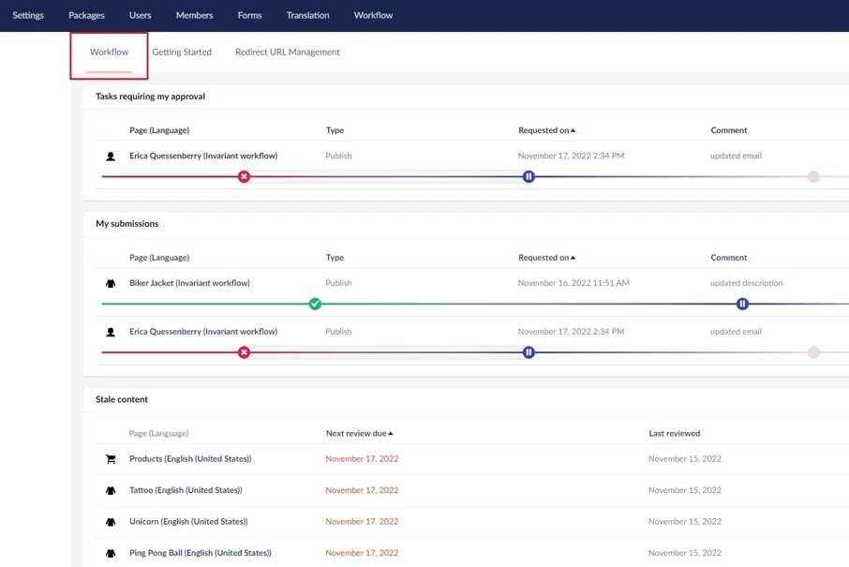Viewport: 849px width, 567px height.
Task: Click the clothing icon beside Tattoo
Action: [x=111, y=491]
